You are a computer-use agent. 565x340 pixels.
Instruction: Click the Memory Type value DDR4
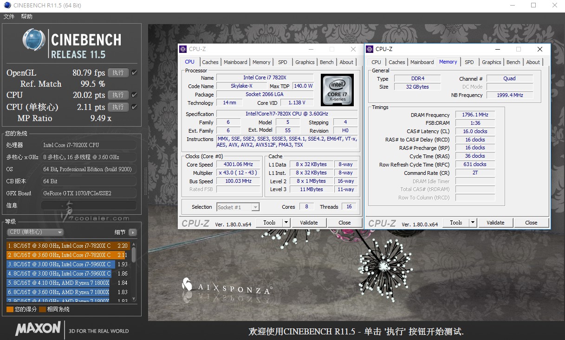pos(418,79)
